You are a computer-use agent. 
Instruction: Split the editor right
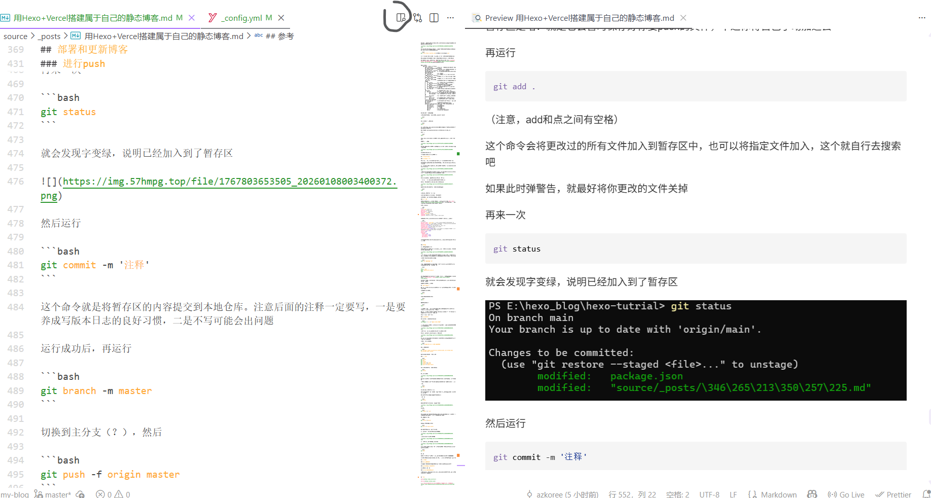(434, 18)
